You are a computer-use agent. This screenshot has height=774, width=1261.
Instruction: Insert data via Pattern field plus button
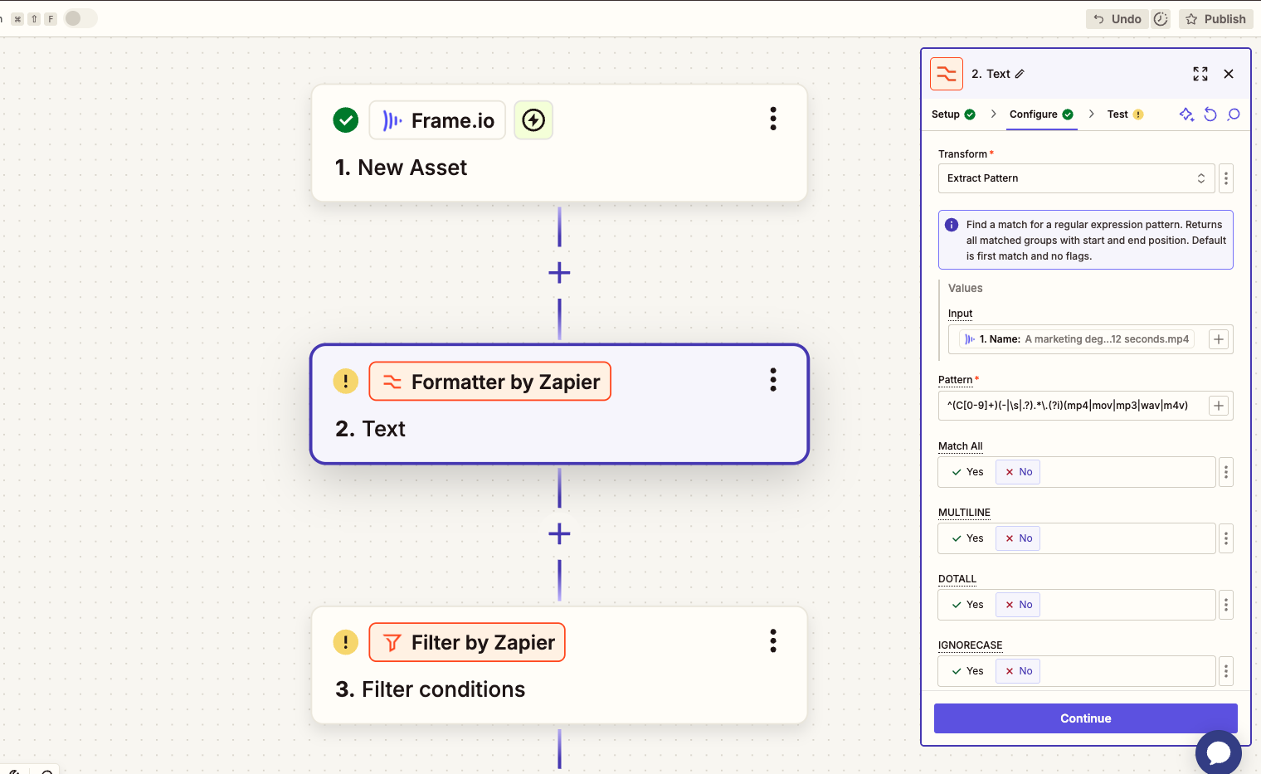(x=1219, y=406)
